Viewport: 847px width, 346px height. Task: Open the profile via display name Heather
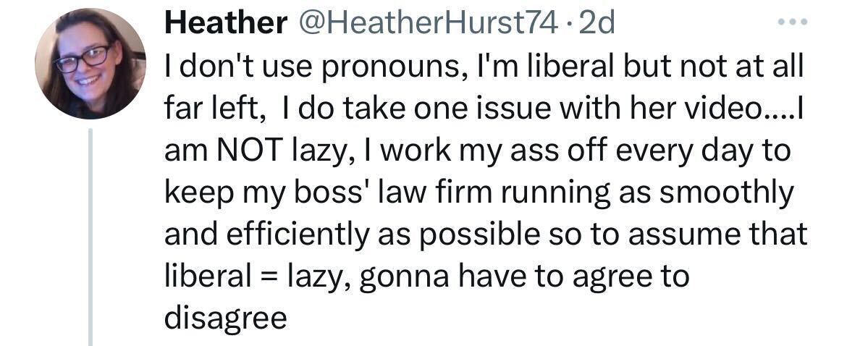click(226, 24)
